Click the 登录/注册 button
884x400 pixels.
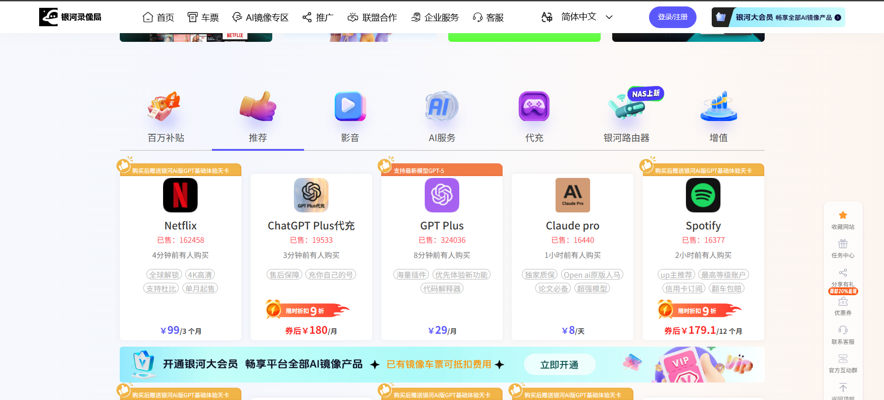coord(673,17)
